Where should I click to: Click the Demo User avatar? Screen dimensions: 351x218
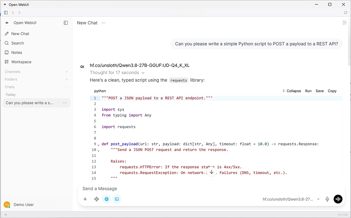[x=7, y=205]
